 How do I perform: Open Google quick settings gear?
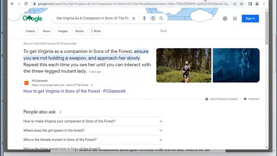click(225, 18)
